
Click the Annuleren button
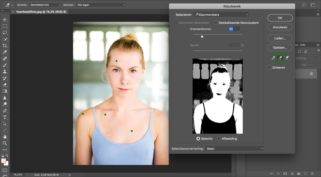pos(280,27)
